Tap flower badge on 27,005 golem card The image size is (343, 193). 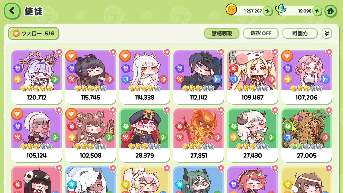(x=329, y=110)
